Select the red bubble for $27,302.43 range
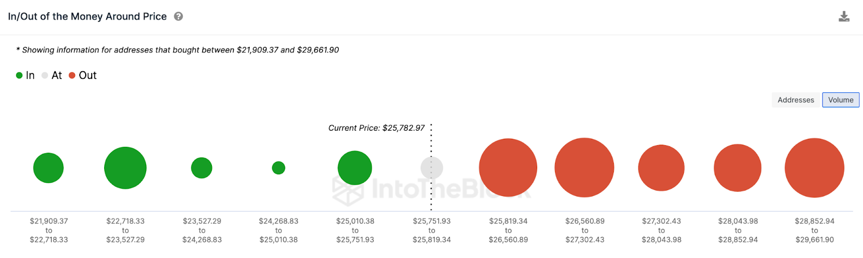 point(661,168)
